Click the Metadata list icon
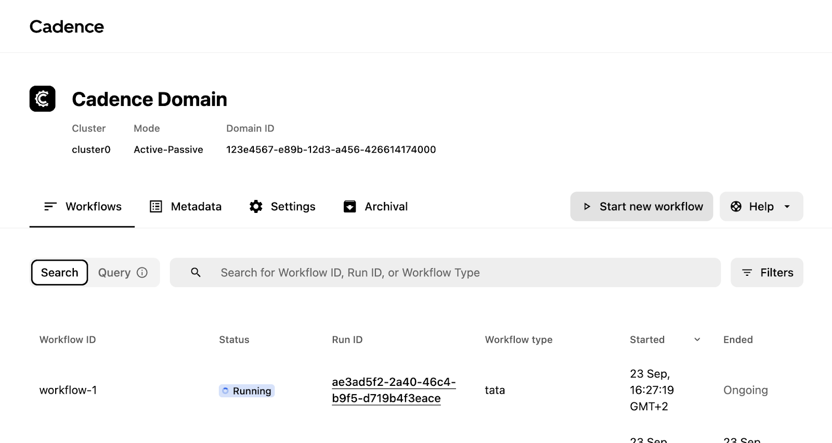The image size is (832, 443). coord(156,207)
